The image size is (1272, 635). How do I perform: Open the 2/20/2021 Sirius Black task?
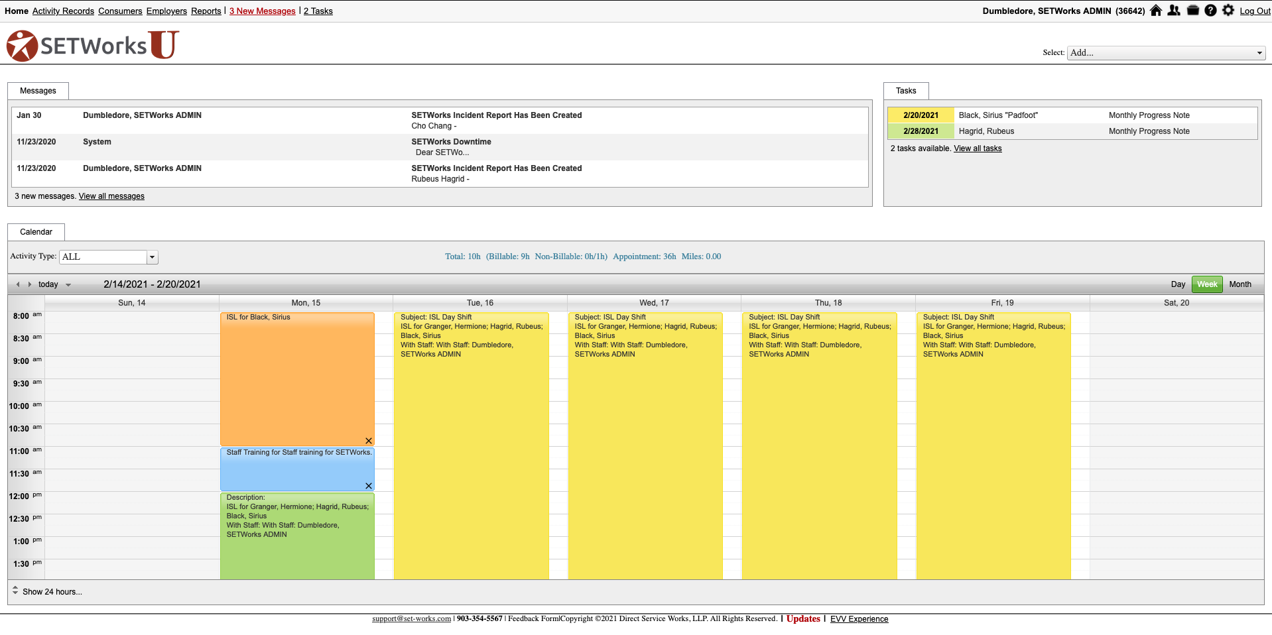[x=1072, y=115]
